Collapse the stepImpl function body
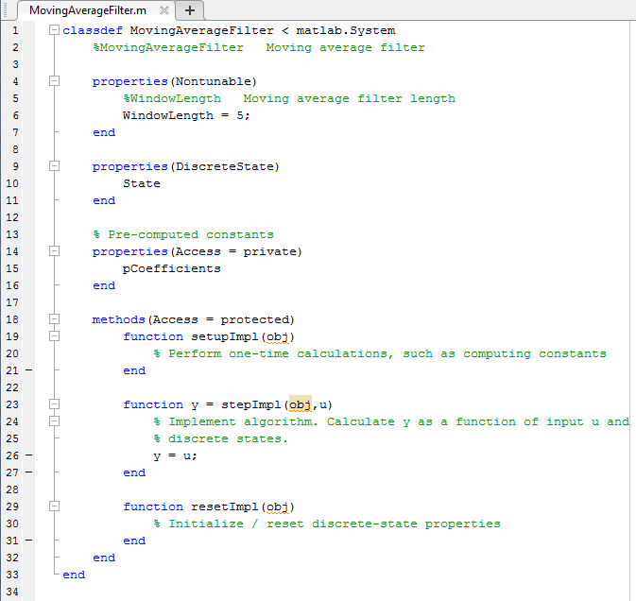This screenshot has width=636, height=601. [x=54, y=404]
